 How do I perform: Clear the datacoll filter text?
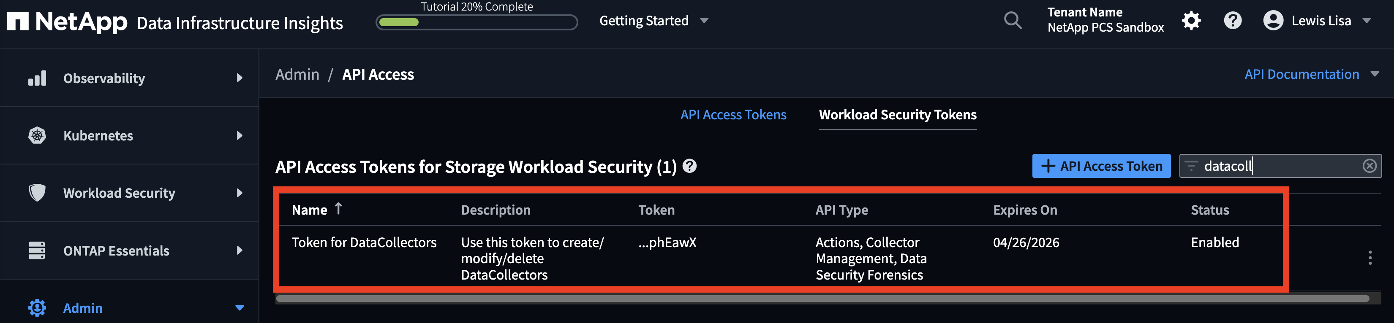(x=1369, y=166)
